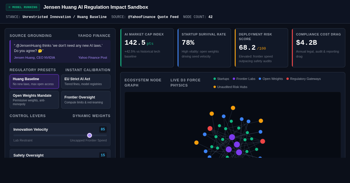Image resolution: width=350 pixels, height=183 pixels.
Task: Open the Startup Survival Rate card
Action: 204,48
